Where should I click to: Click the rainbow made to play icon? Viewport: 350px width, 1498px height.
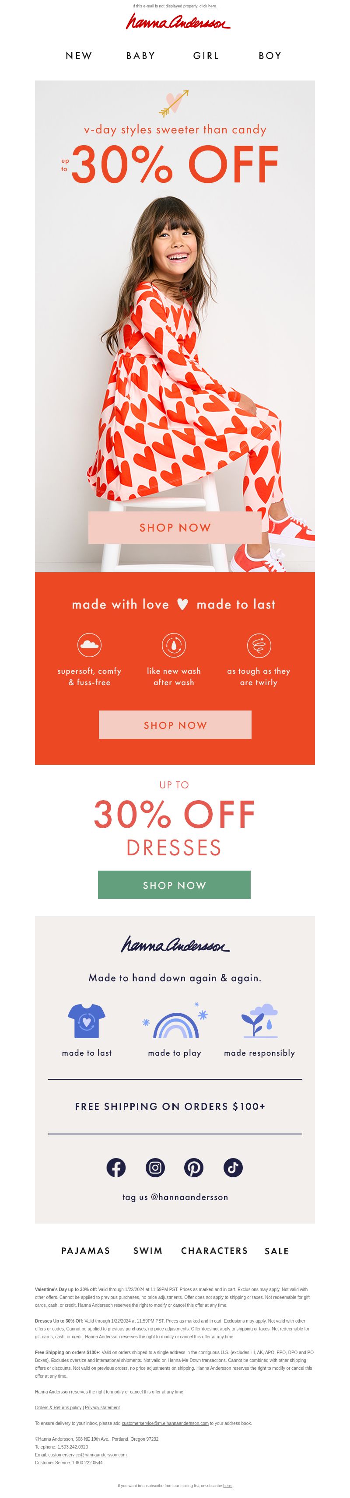[175, 1022]
